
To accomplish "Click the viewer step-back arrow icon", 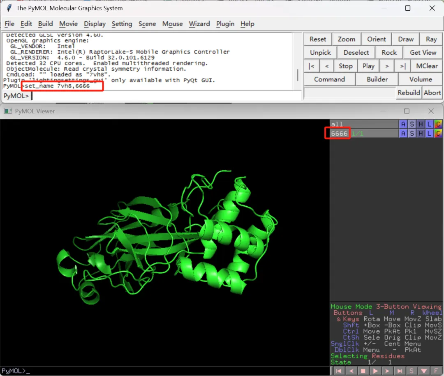I will (x=351, y=371).
